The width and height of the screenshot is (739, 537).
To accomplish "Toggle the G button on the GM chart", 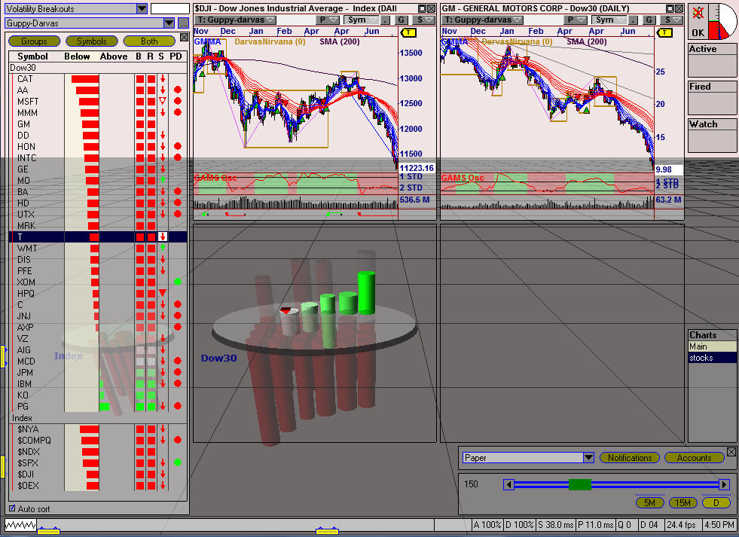I will 649,20.
